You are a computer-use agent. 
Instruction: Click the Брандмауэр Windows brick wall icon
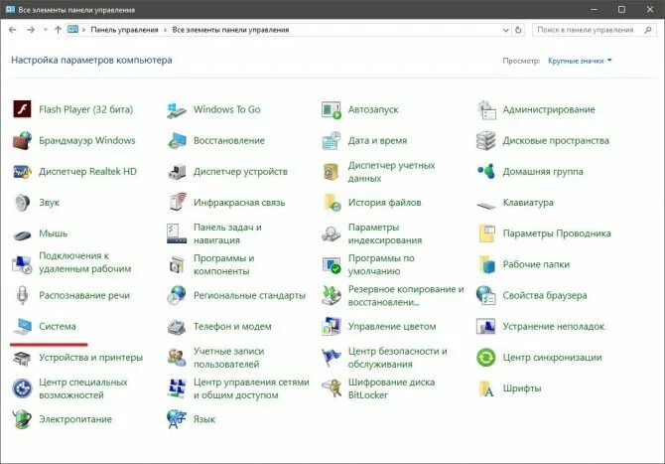22,140
